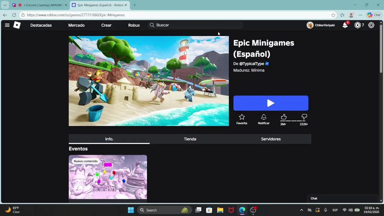This screenshot has height=216, width=384.
Task: Open a new browser tab
Action: click(135, 5)
